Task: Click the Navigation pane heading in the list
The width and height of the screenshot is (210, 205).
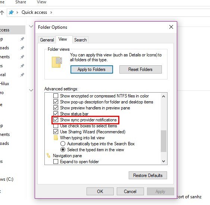Action: tap(68, 156)
